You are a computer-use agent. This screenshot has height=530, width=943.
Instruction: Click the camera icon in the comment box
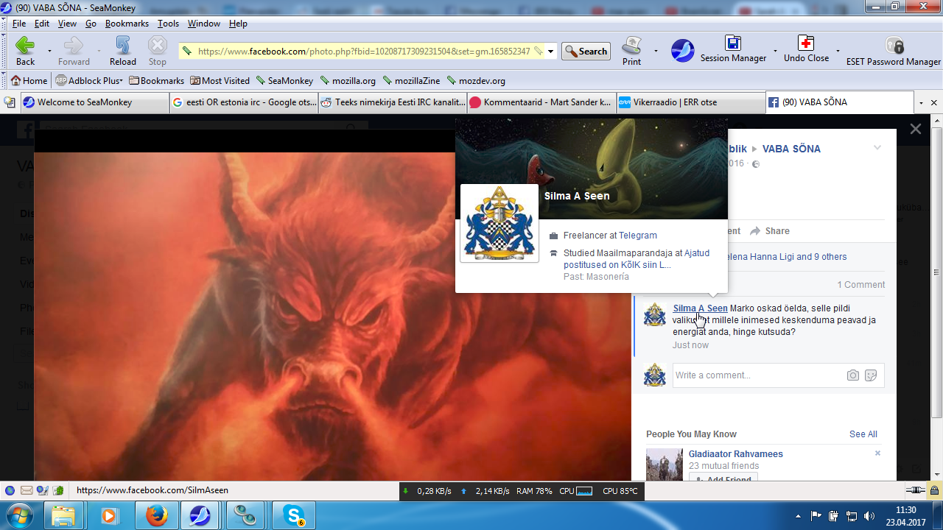point(852,375)
